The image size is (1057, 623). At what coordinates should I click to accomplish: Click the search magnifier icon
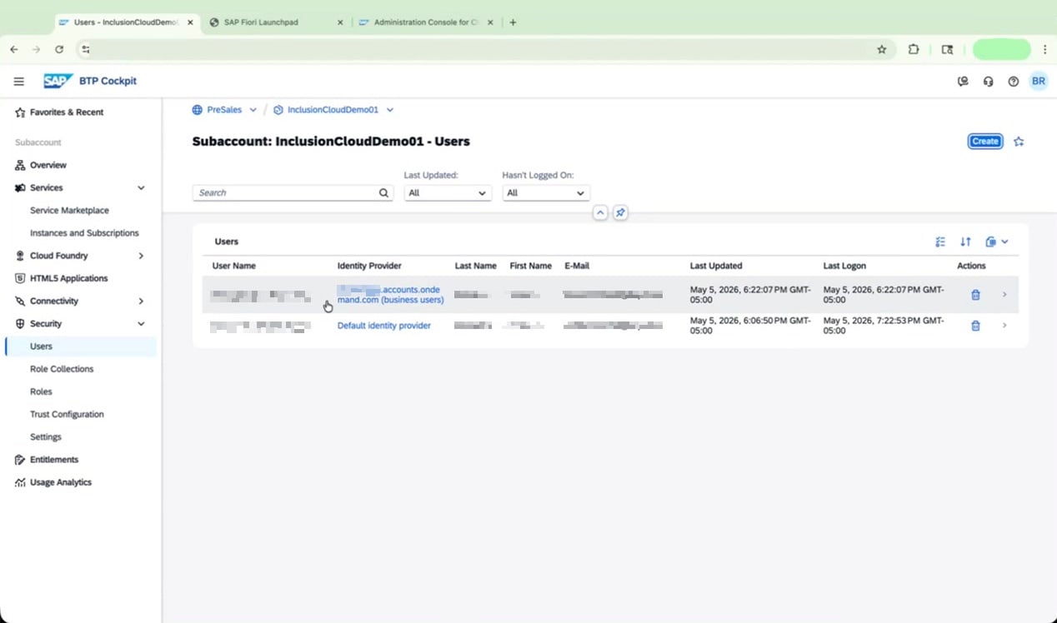(383, 192)
